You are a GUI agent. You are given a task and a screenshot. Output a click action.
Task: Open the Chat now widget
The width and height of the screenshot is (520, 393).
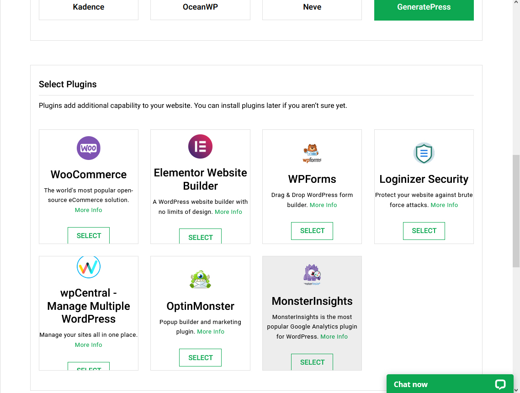[x=450, y=384]
